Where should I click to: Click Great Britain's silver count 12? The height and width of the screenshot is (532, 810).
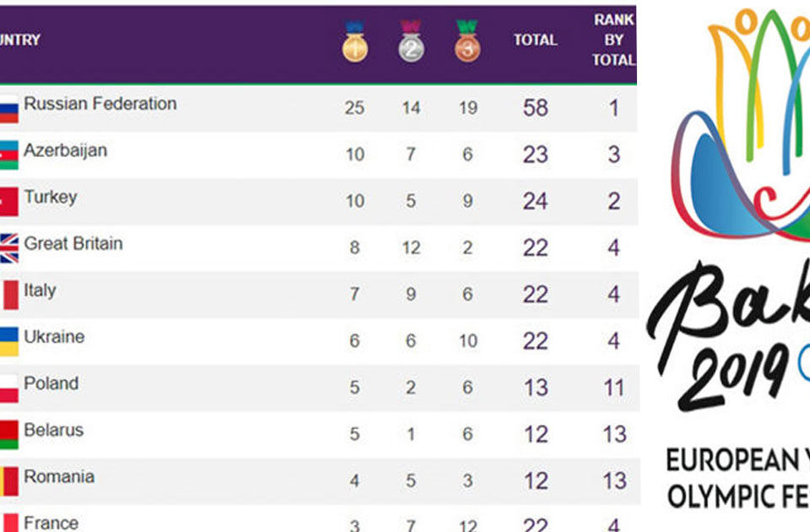[411, 247]
